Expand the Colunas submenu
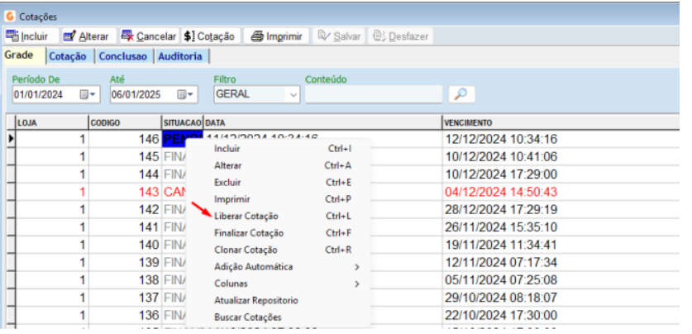Screen dimensions: 692x334 point(278,284)
